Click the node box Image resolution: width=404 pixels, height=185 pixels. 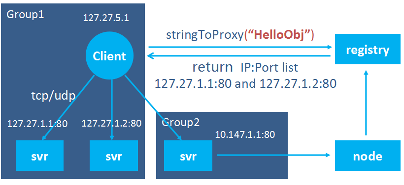pyautogui.click(x=368, y=156)
